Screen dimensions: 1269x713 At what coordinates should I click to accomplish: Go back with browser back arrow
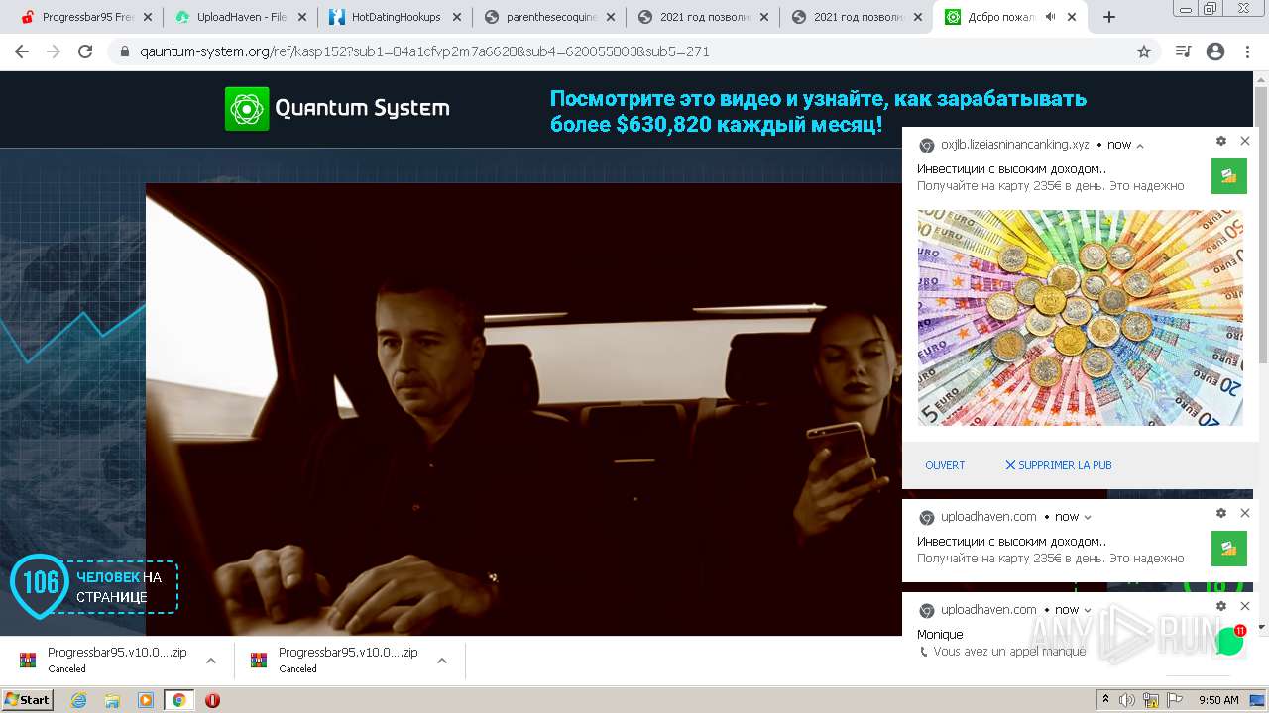22,51
